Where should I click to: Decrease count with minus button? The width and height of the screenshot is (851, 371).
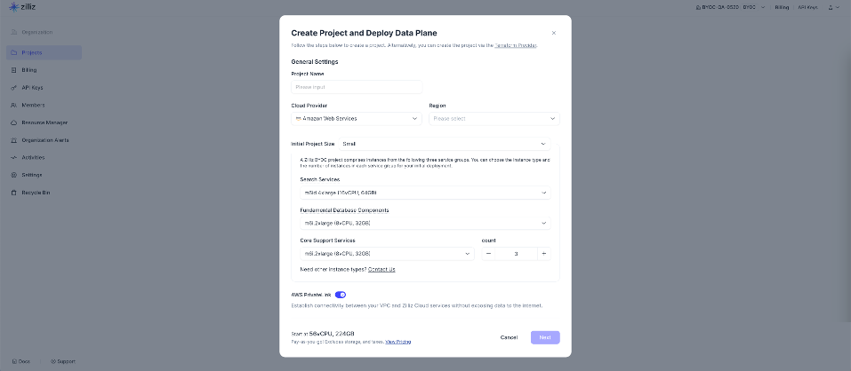click(x=488, y=254)
